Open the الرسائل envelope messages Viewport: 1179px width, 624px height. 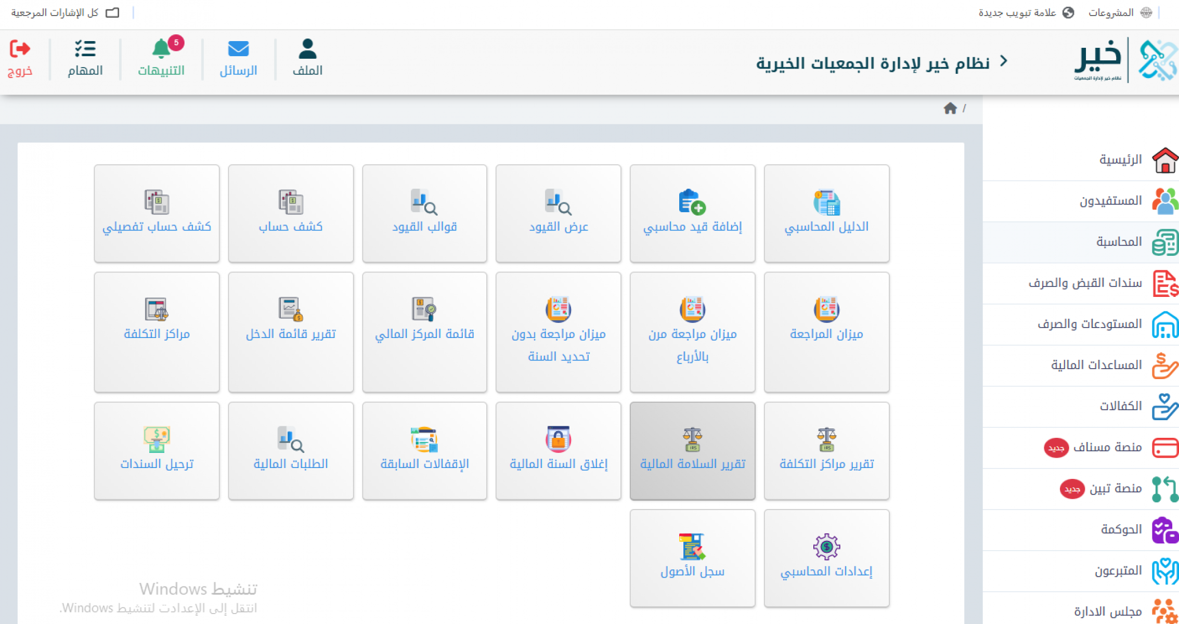(238, 58)
